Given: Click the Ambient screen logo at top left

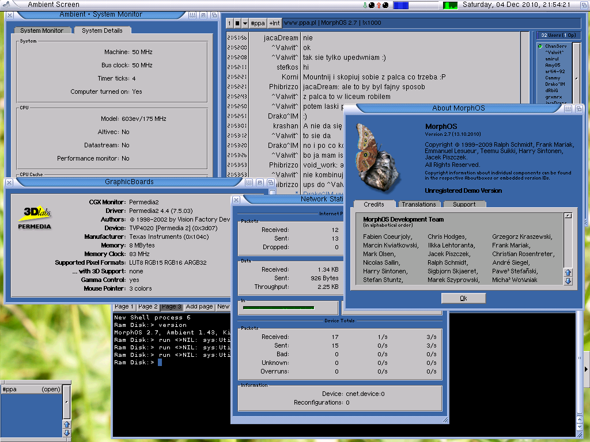Looking at the screenshot, I should [x=6, y=5].
